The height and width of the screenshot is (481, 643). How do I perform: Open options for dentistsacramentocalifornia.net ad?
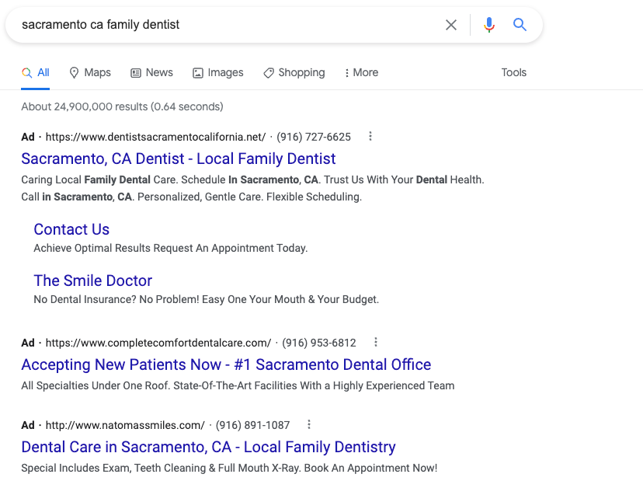click(370, 136)
